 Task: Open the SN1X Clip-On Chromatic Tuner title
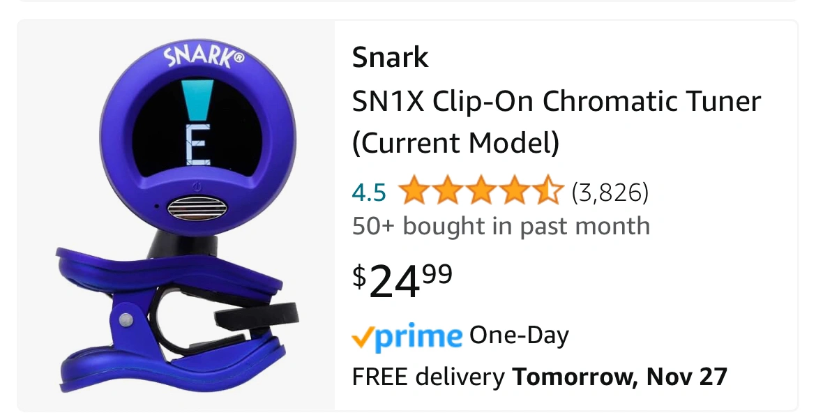pos(557,122)
